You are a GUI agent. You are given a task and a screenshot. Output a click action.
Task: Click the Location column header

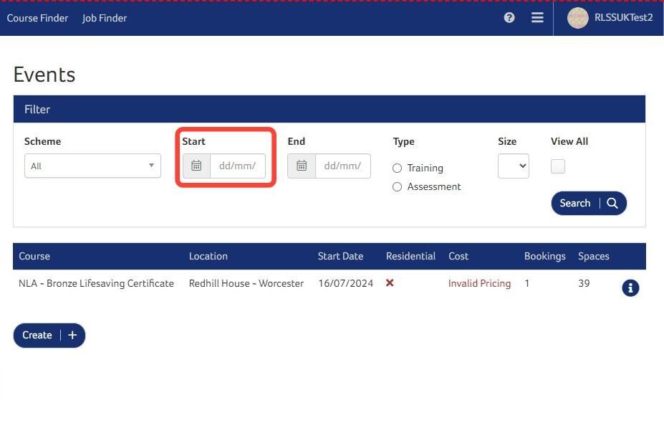208,256
